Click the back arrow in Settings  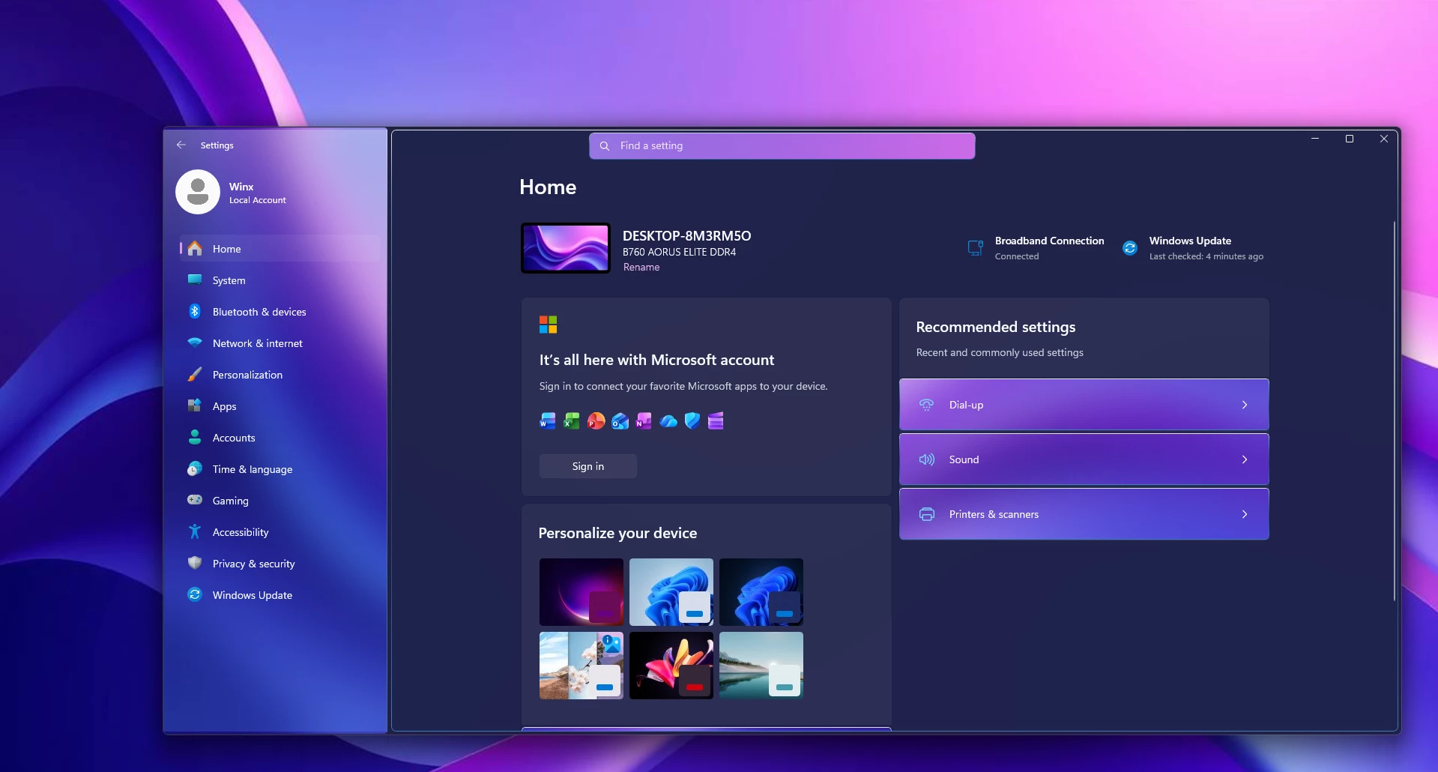(181, 145)
